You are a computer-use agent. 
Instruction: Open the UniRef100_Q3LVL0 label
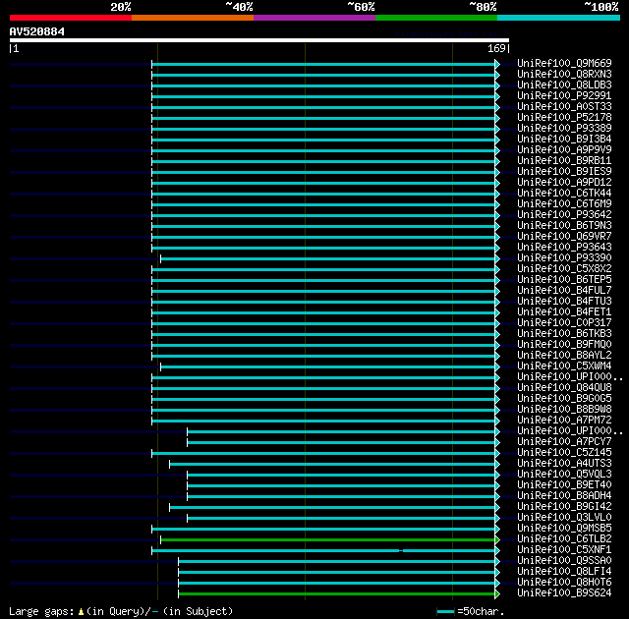[564, 518]
